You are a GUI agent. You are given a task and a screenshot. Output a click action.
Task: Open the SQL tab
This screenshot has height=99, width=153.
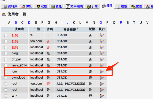point(27,6)
